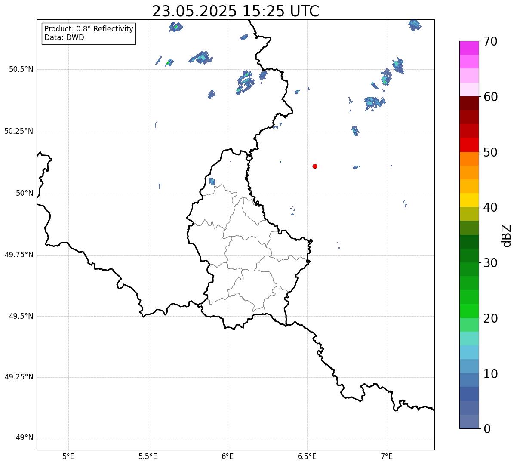The image size is (517, 465).
Task: Click the '49.75°N' latitude label
Action: [19, 255]
